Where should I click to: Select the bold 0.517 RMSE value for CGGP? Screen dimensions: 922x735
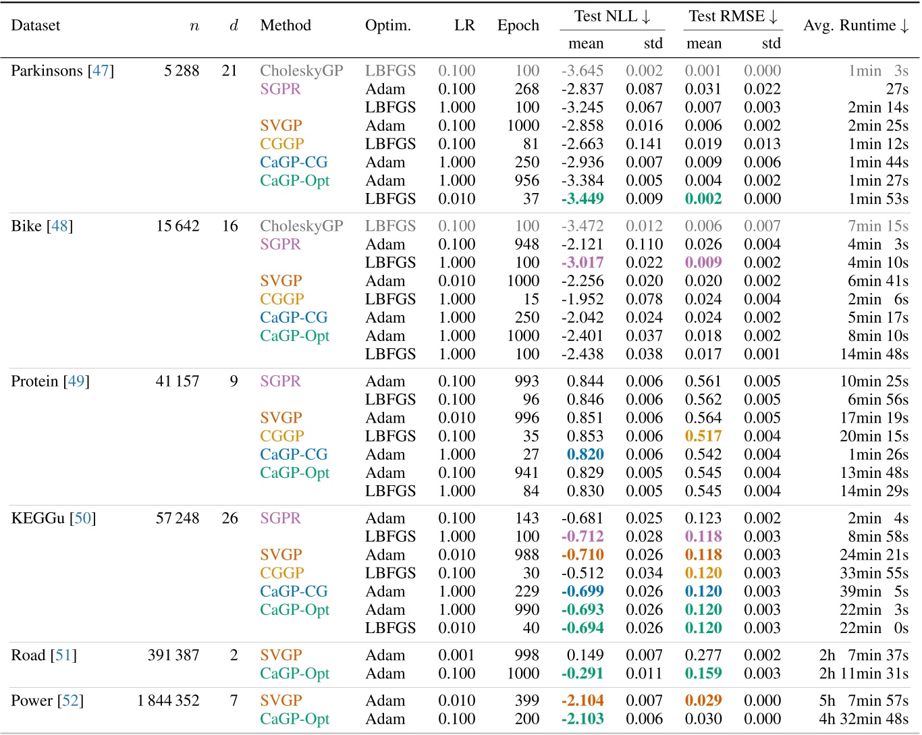[x=702, y=436]
